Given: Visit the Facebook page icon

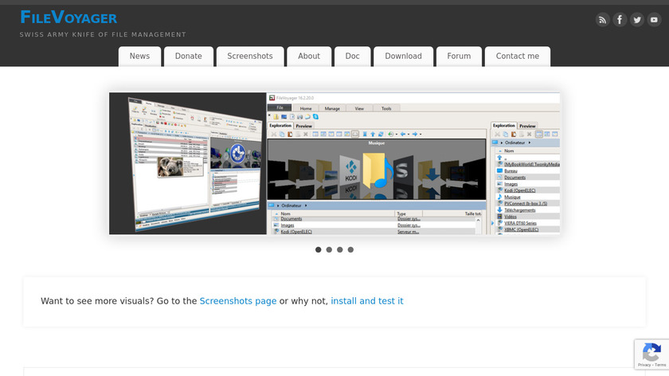Looking at the screenshot, I should point(620,20).
